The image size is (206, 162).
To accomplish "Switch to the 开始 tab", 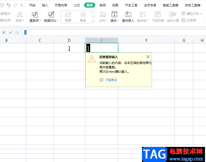I will (x=32, y=5).
